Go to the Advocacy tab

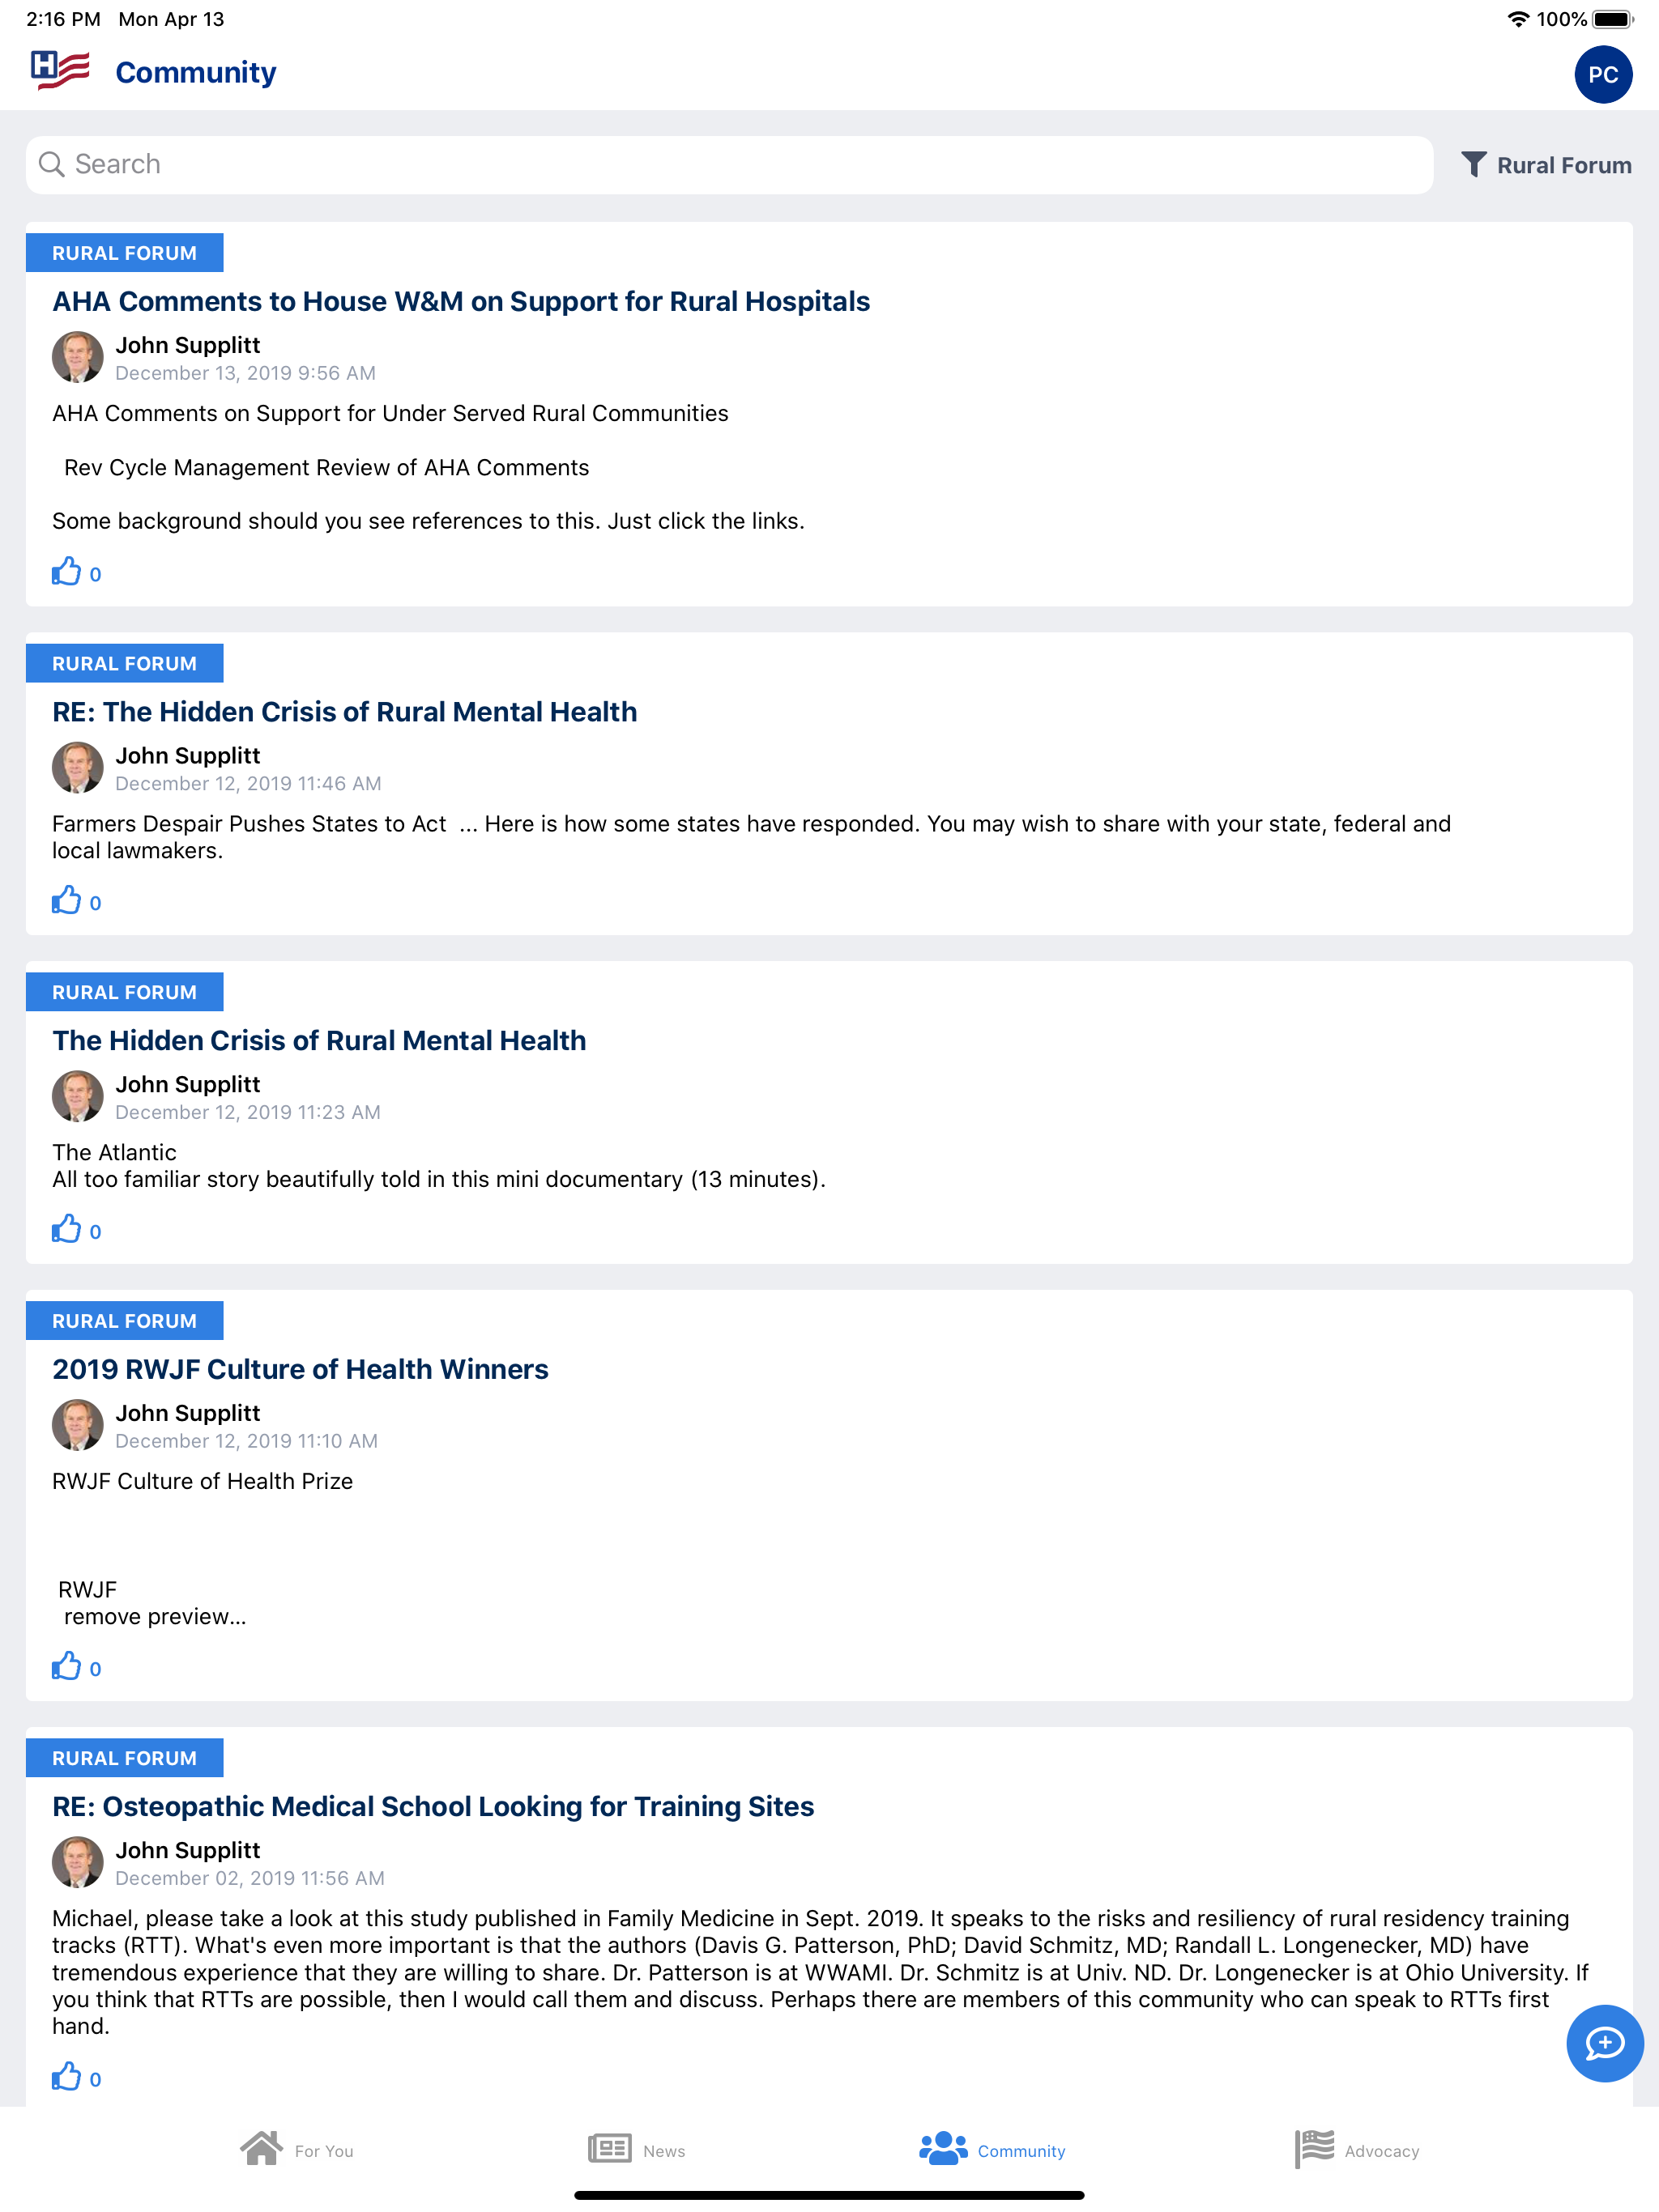tap(1357, 2149)
